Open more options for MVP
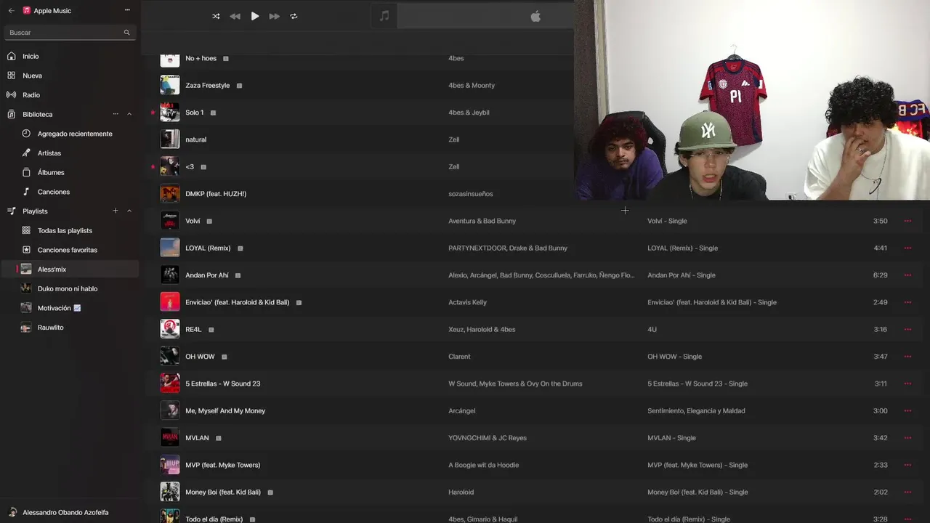 [x=907, y=465]
